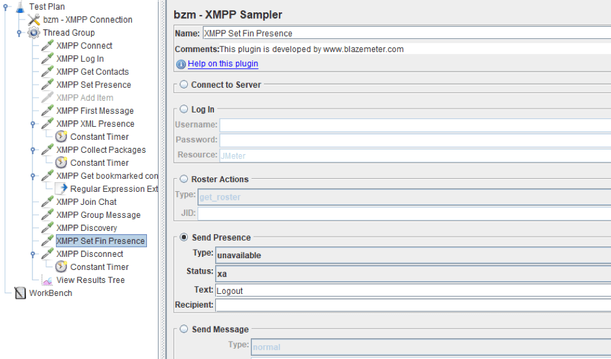Click the Test Plan flask icon
The height and width of the screenshot is (359, 611).
click(20, 7)
